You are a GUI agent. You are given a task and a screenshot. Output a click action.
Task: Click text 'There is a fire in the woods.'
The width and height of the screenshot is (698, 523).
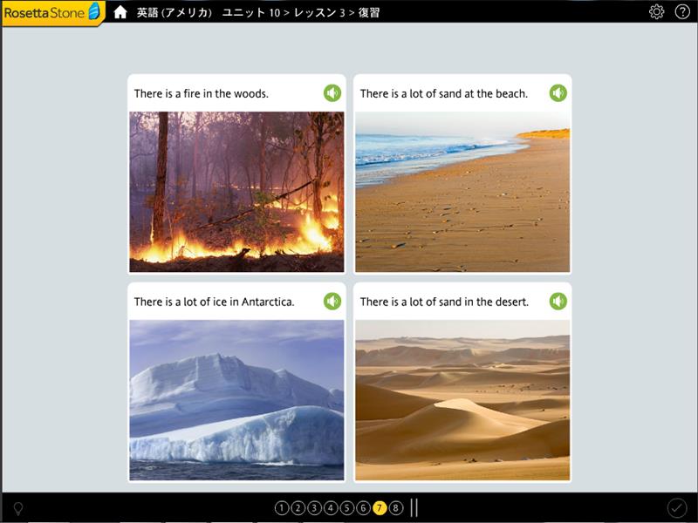point(202,93)
